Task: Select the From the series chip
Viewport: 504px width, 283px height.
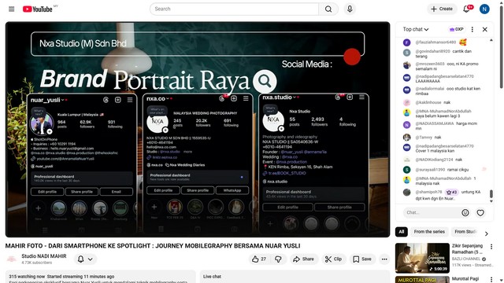Action: (x=429, y=232)
